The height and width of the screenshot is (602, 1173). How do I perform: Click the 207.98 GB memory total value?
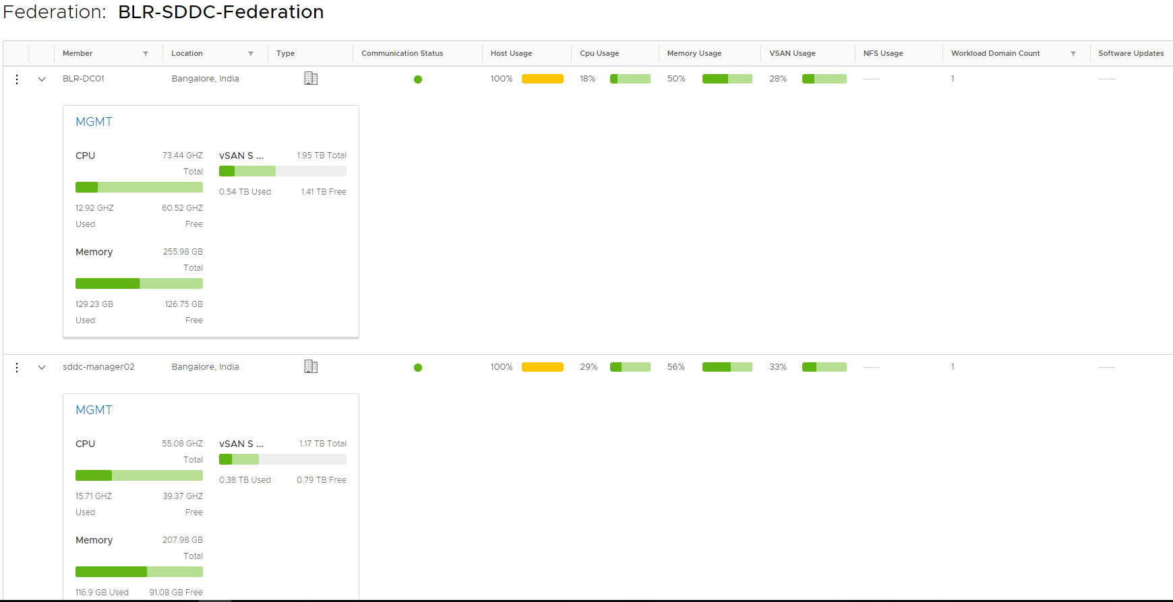point(183,540)
